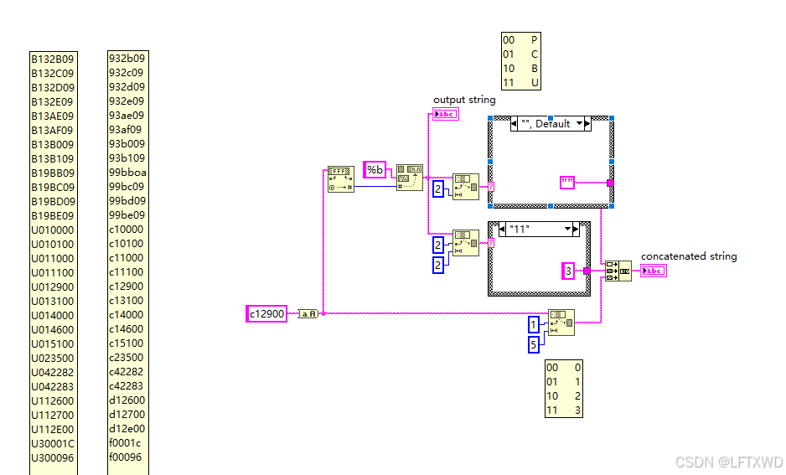
Task: Click the selector terminal of the "11" case structure
Action: pos(491,243)
